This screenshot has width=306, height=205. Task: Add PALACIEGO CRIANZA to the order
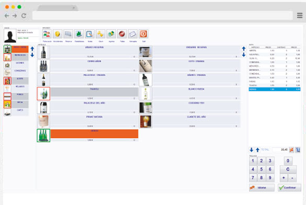click(x=94, y=80)
